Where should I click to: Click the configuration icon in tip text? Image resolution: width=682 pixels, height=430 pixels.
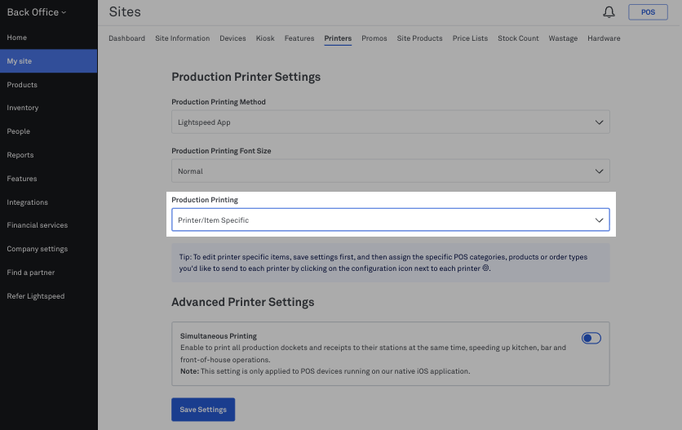coord(485,268)
